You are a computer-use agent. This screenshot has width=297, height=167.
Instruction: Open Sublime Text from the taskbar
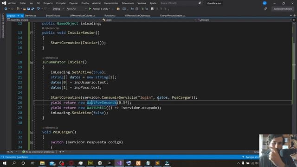click(x=157, y=163)
